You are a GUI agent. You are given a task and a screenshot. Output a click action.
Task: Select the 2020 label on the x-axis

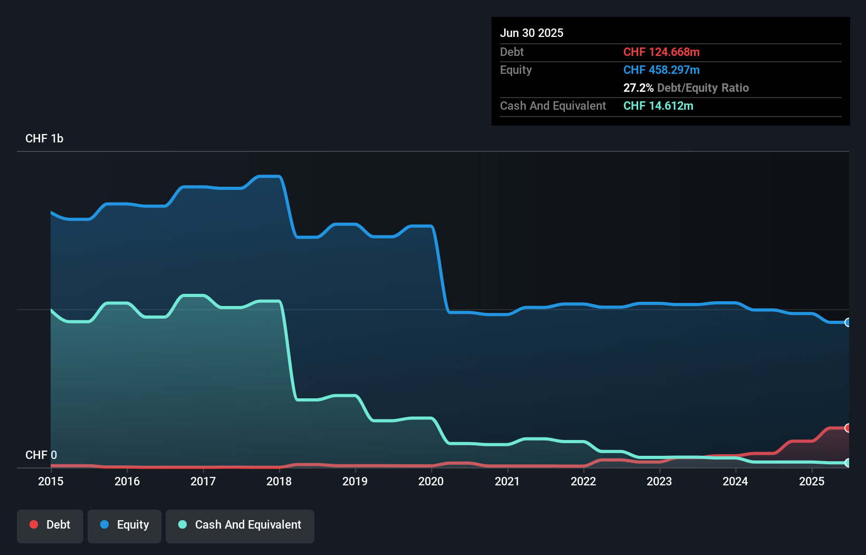pos(430,481)
